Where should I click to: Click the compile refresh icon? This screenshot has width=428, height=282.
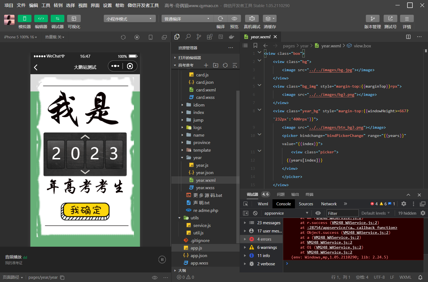click(x=220, y=19)
